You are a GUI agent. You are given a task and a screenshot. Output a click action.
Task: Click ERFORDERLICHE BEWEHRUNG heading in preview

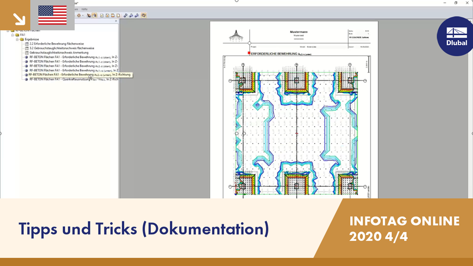[x=281, y=54]
